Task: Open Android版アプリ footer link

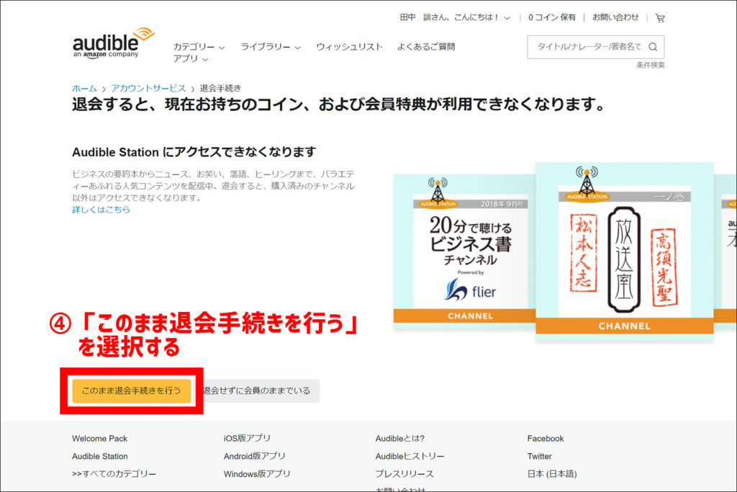Action: pos(254,456)
